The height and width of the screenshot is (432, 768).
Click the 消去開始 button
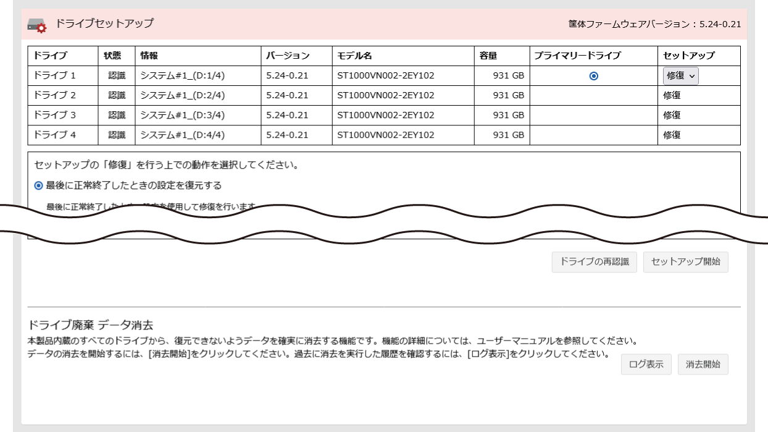tap(703, 365)
